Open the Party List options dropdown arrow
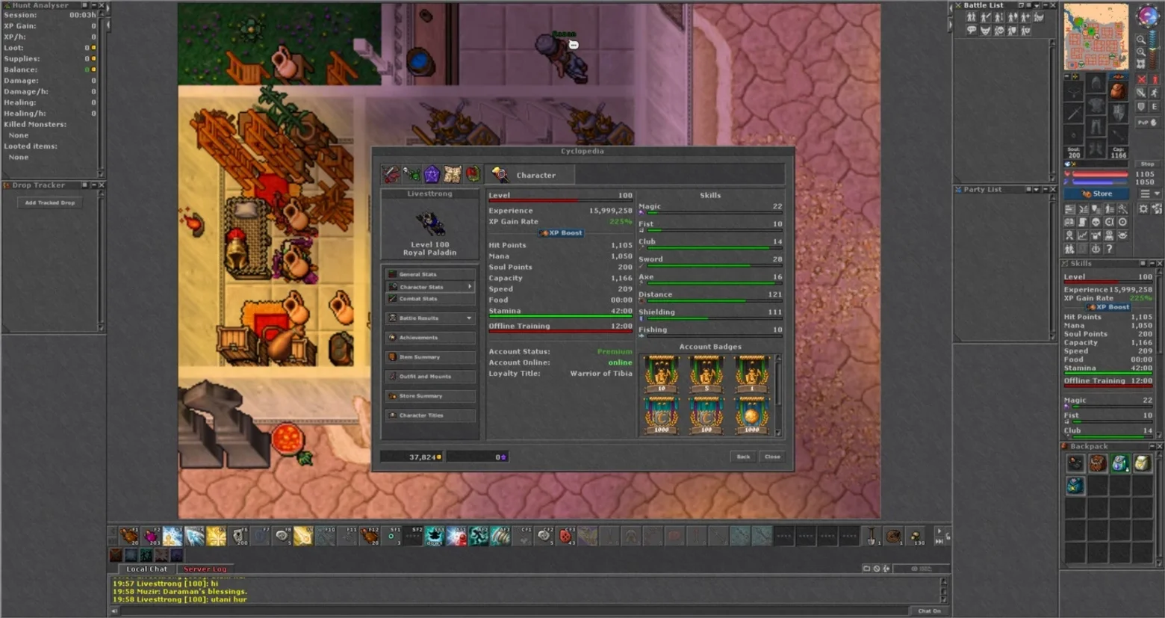The height and width of the screenshot is (618, 1165). pos(1036,190)
